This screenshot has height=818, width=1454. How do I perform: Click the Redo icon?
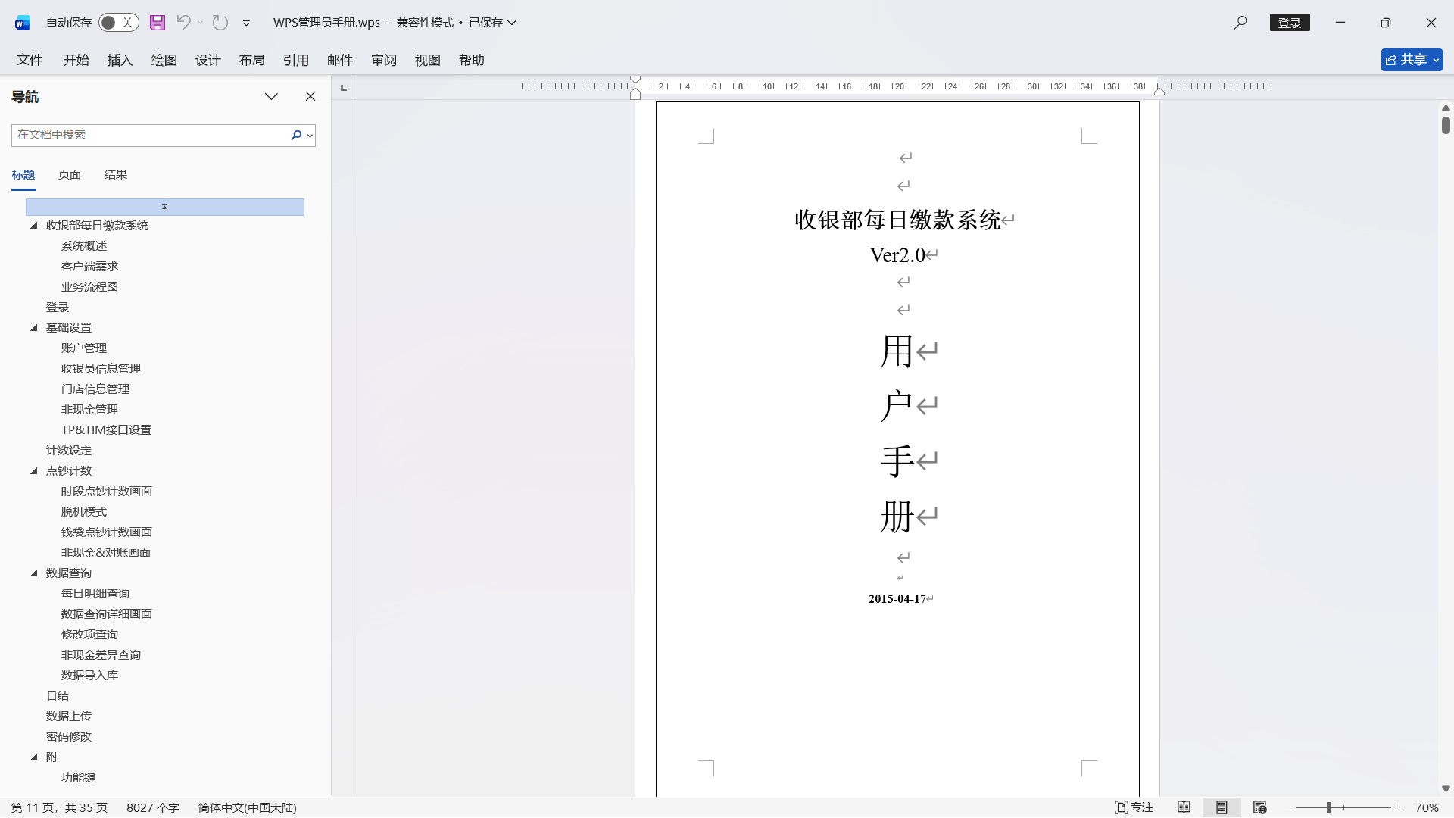(x=220, y=23)
